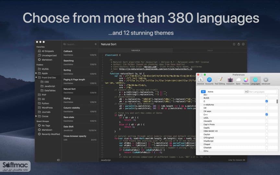
Task: Open the Column visibility snippet
Action: pos(80,110)
